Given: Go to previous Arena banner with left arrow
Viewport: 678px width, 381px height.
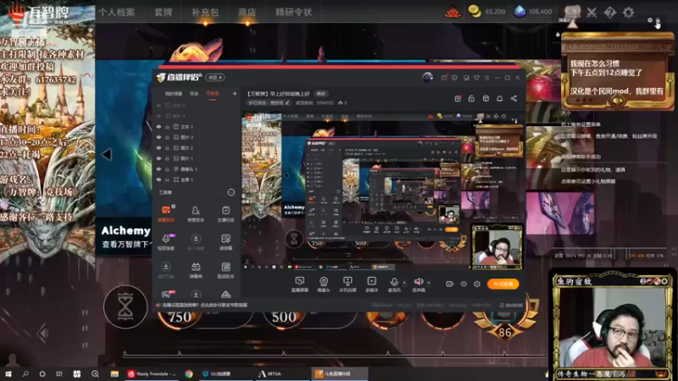Looking at the screenshot, I should click(x=107, y=155).
